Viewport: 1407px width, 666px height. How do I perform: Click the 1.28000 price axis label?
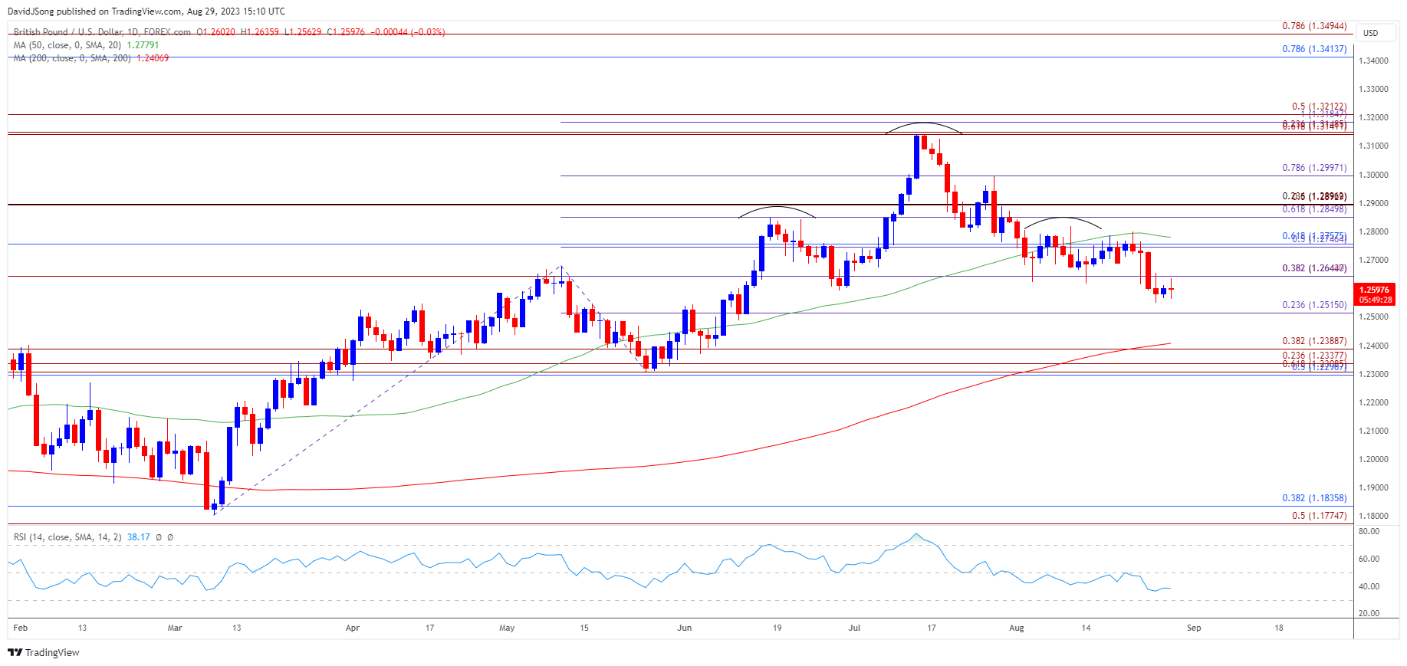pyautogui.click(x=1373, y=232)
